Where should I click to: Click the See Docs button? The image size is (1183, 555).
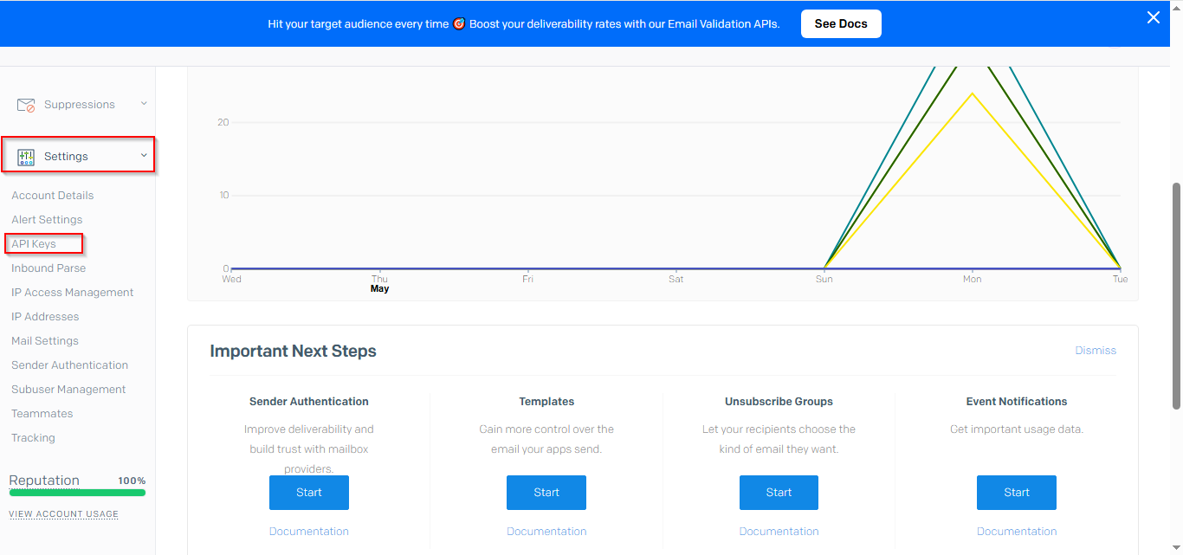(841, 23)
